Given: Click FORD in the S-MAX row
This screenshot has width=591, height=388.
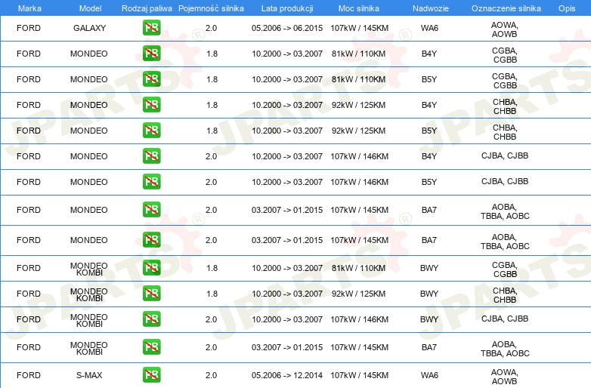Looking at the screenshot, I should coord(28,375).
